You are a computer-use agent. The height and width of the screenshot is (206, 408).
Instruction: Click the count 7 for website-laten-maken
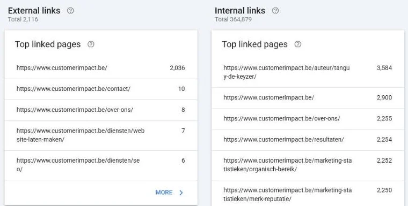click(183, 131)
